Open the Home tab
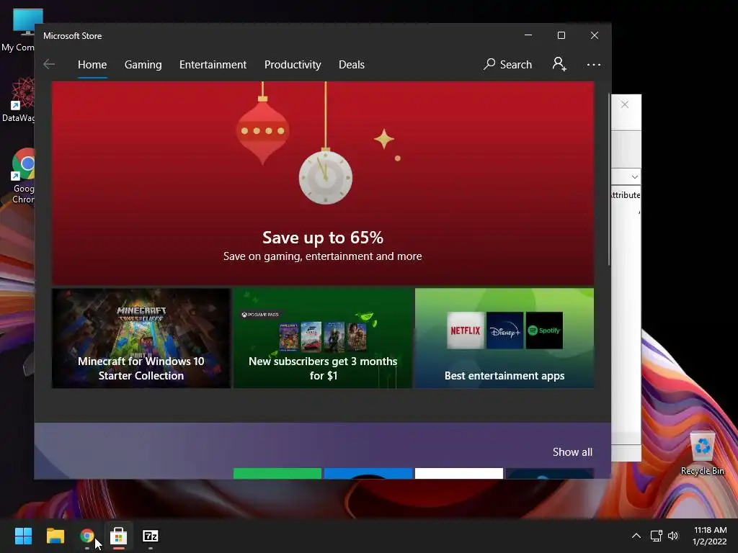Image resolution: width=738 pixels, height=553 pixels. click(92, 64)
